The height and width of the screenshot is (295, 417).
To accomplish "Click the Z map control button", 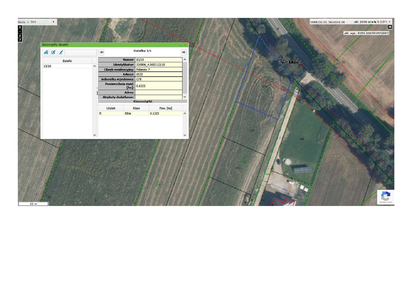I will (20, 36).
